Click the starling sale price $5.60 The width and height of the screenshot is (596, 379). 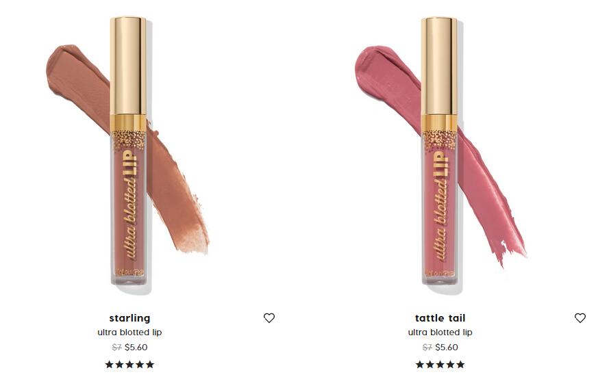point(136,347)
